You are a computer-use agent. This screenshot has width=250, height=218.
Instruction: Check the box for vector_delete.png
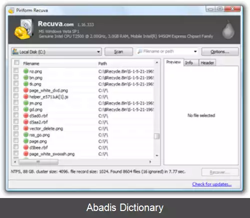[x=16, y=128]
